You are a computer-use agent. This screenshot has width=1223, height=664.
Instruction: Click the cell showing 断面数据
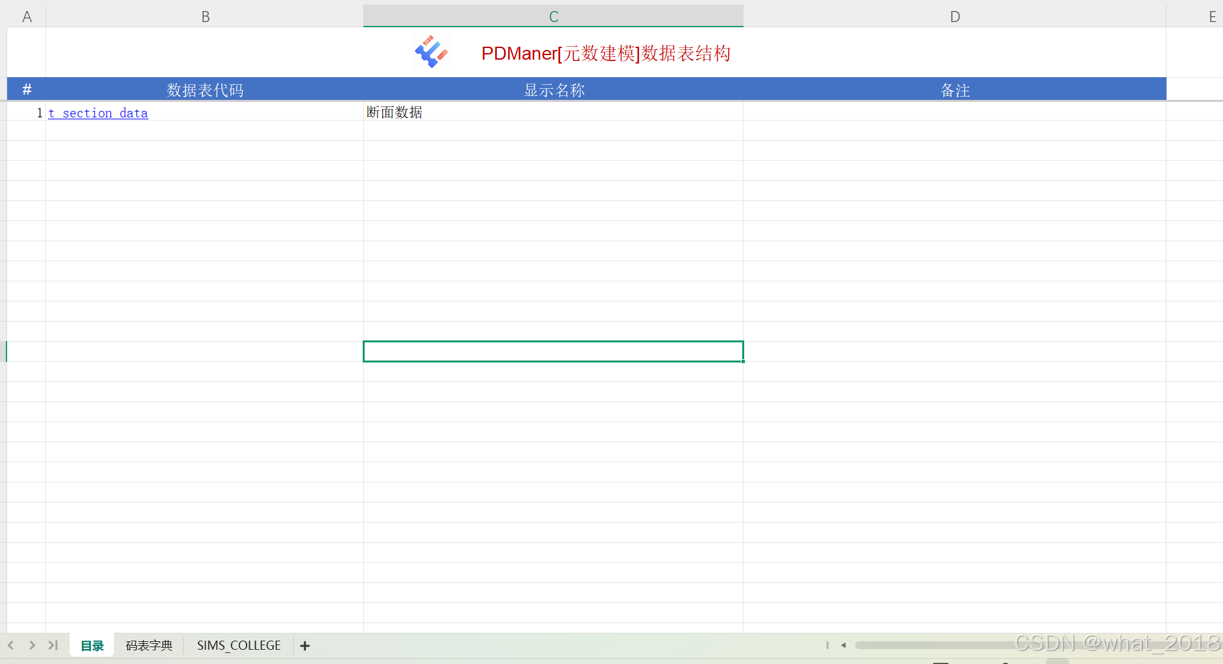[394, 112]
